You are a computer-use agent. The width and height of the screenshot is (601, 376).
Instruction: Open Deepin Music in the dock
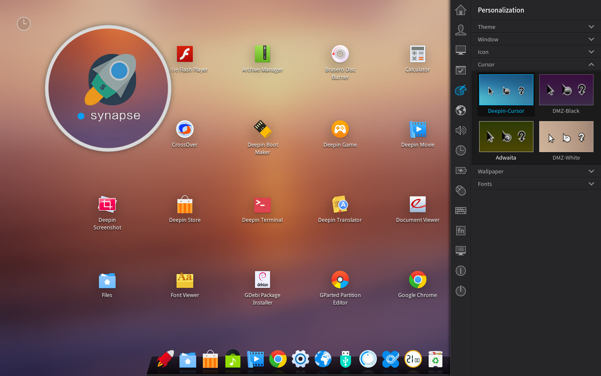point(233,359)
